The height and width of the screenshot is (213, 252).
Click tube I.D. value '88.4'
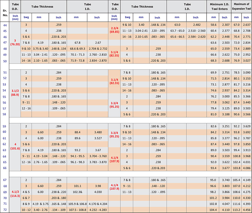click(77, 132)
